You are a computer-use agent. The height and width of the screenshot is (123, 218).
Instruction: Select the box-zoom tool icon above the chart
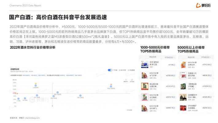pyautogui.click(x=126, y=80)
